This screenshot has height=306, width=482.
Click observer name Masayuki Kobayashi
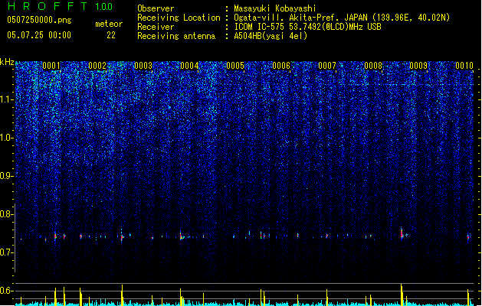[x=275, y=8]
